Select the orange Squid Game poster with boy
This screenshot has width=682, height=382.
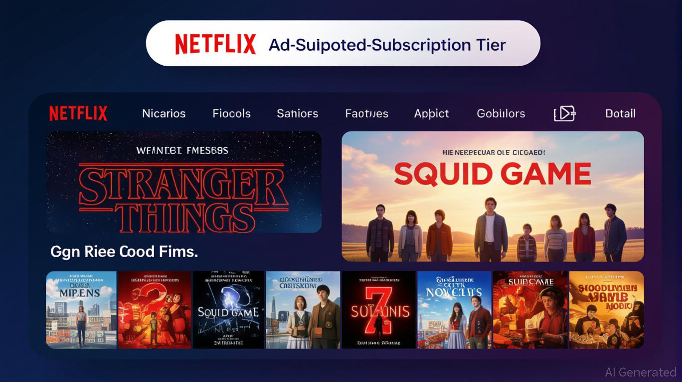(x=530, y=309)
